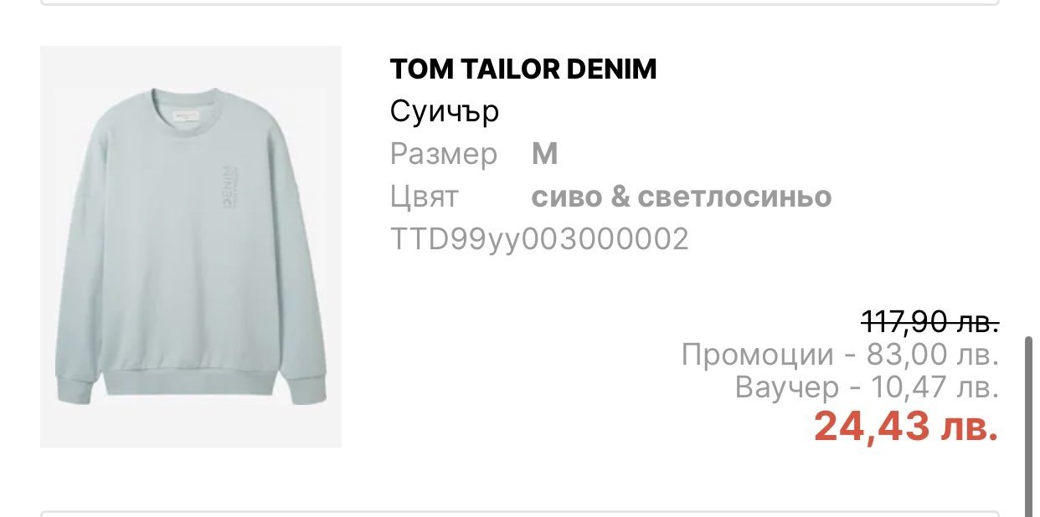Click the Ваучер - 10,47 лв. line

pos(868,387)
